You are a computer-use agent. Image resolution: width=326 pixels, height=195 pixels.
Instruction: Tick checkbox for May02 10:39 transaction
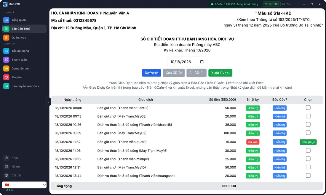pyautogui.click(x=308, y=133)
